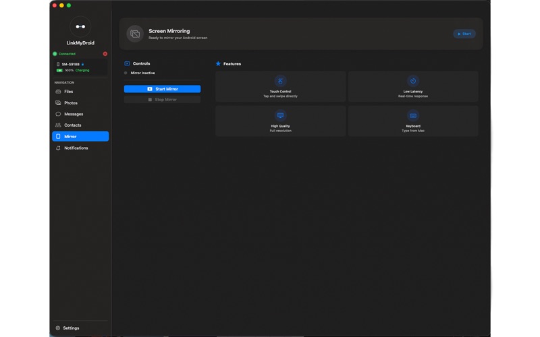
Task: Click the Features section heading
Action: (x=232, y=64)
